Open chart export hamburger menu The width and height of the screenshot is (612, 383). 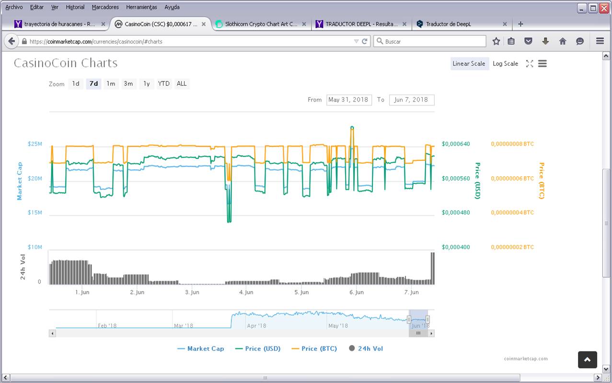[x=543, y=64]
